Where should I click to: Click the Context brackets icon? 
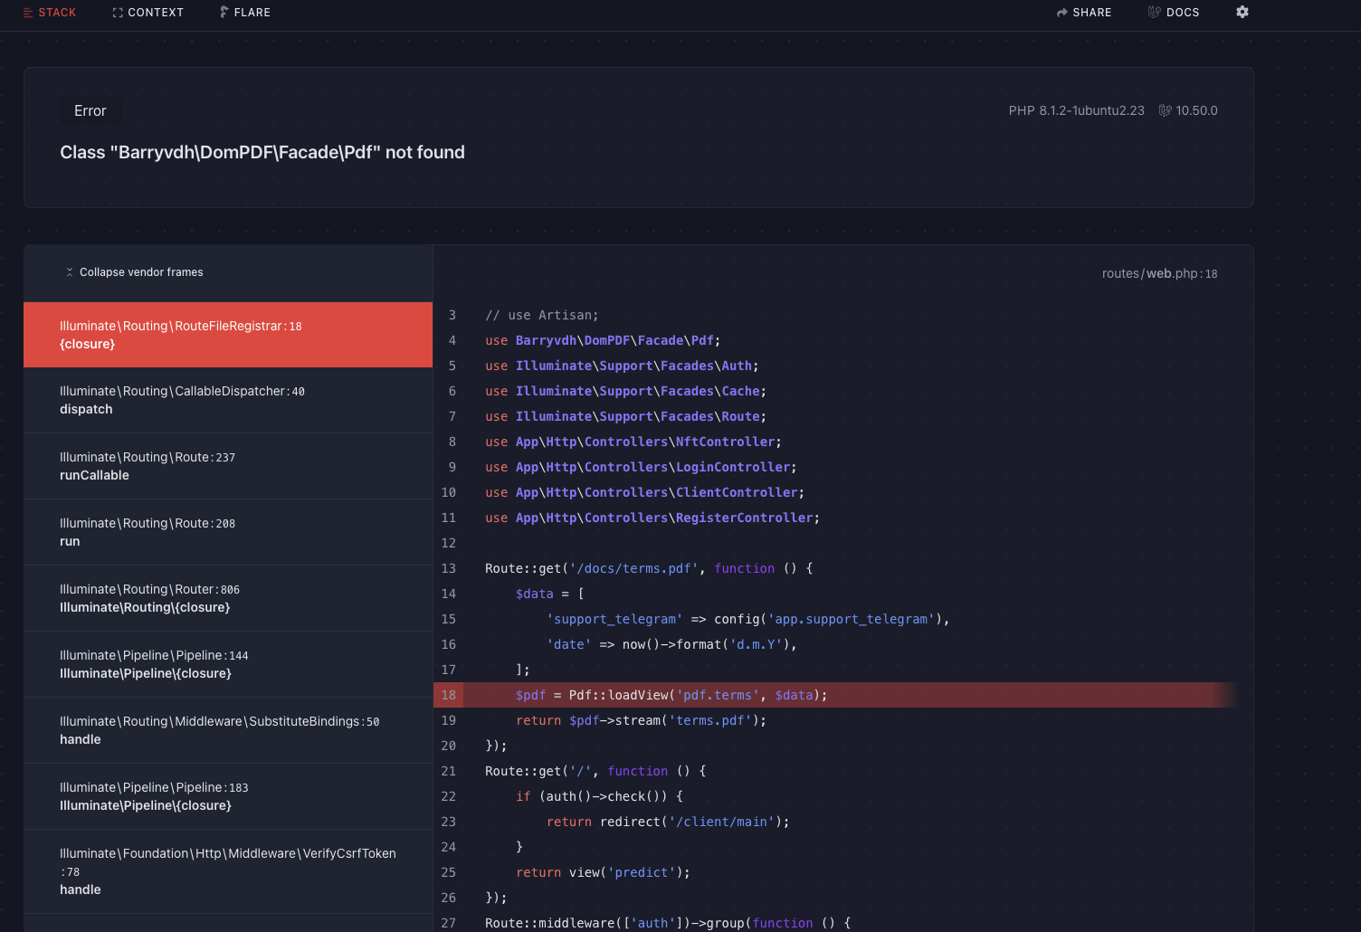(118, 13)
